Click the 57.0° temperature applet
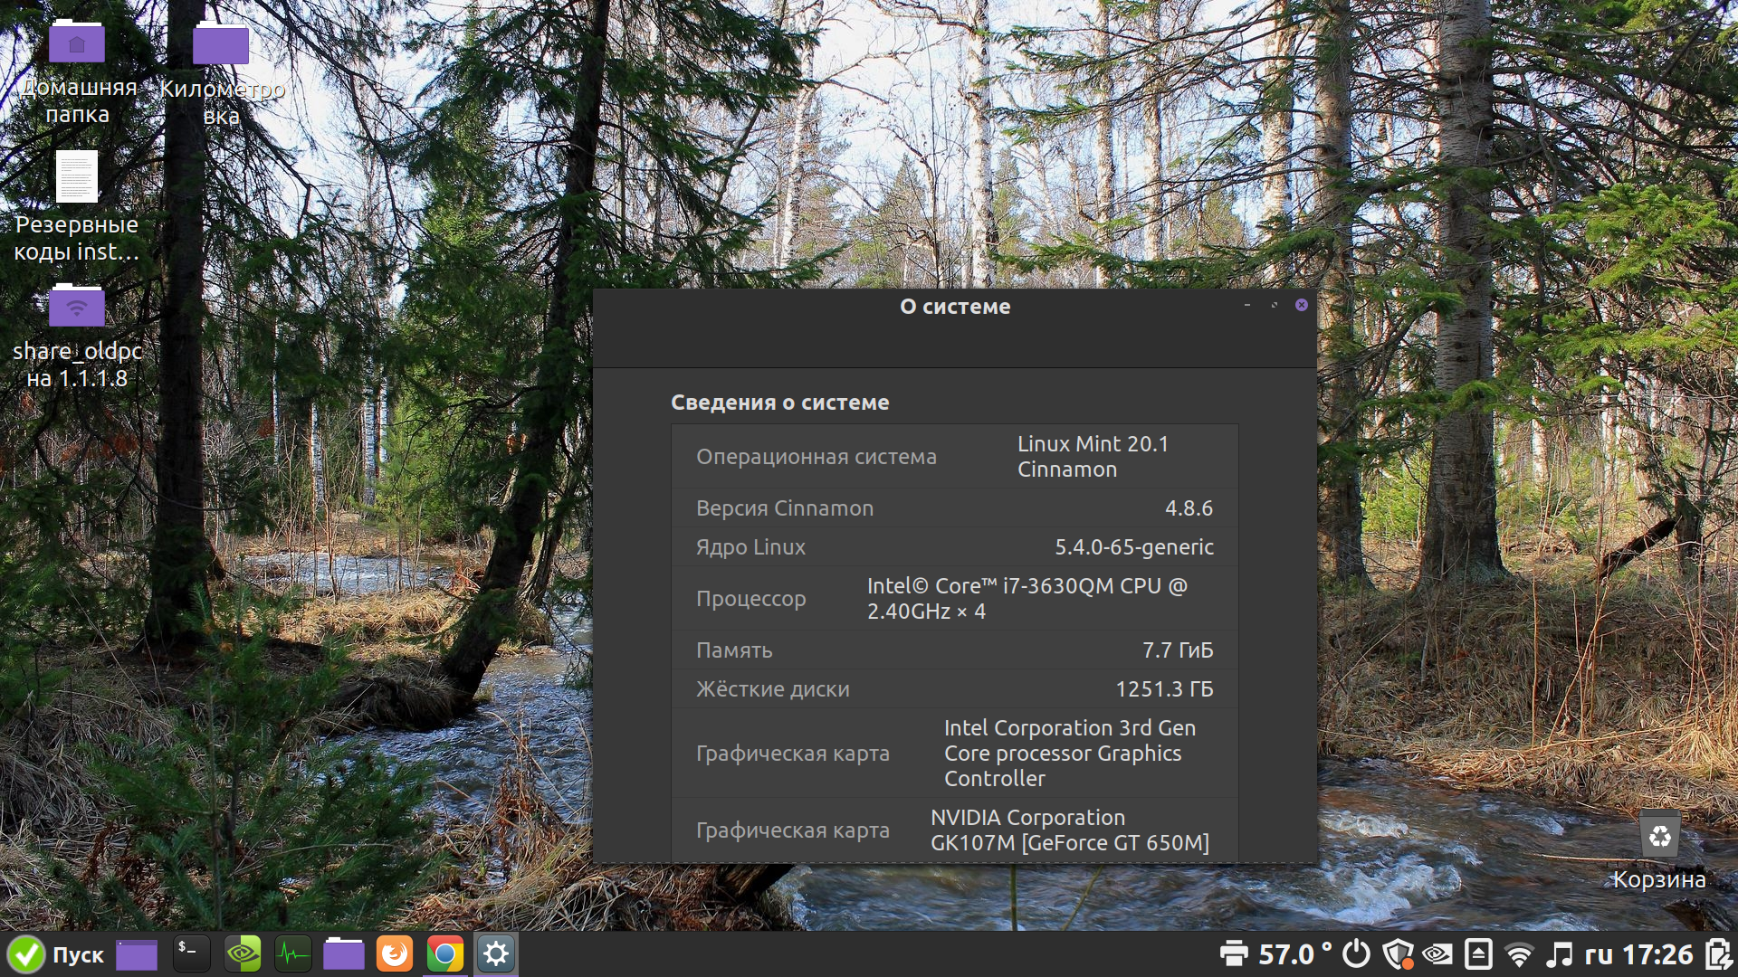The height and width of the screenshot is (977, 1738). click(x=1294, y=954)
